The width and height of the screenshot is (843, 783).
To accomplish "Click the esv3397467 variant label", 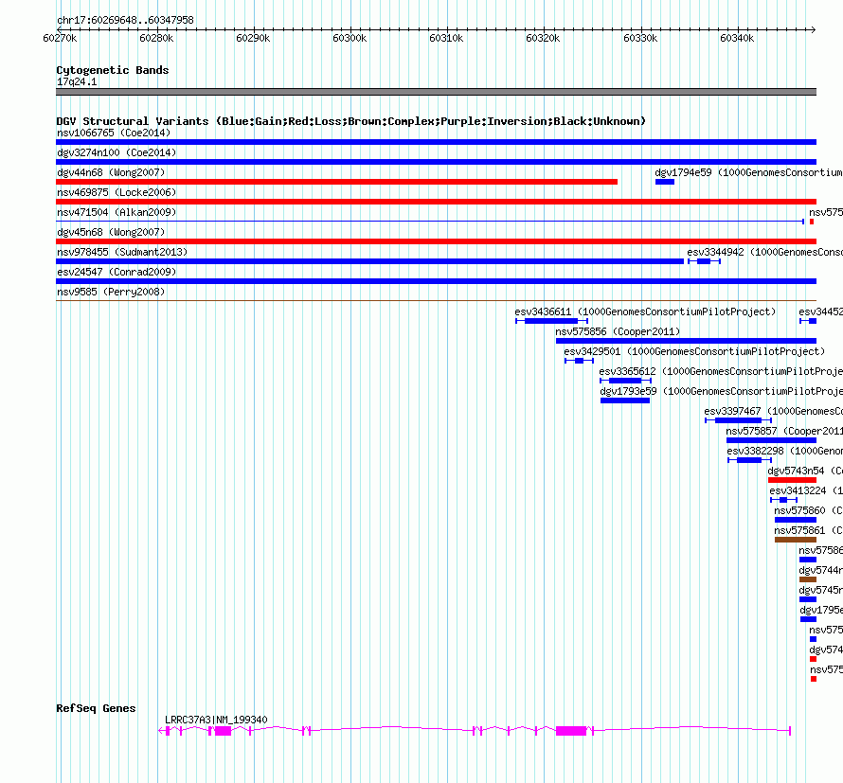I will pyautogui.click(x=773, y=411).
